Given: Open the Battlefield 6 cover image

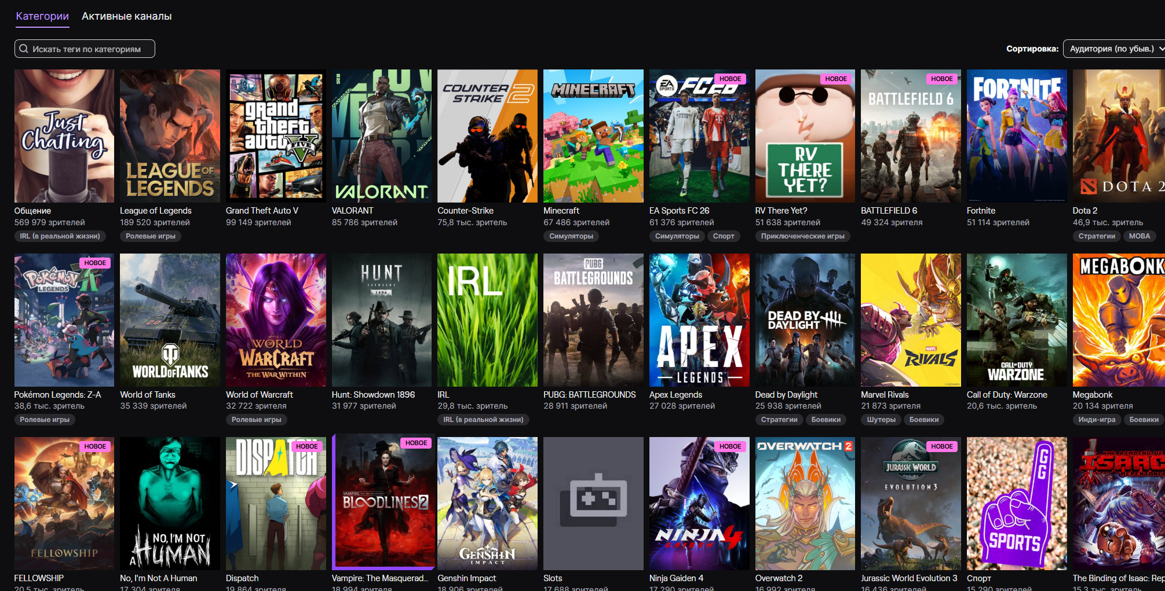Looking at the screenshot, I should tap(911, 136).
